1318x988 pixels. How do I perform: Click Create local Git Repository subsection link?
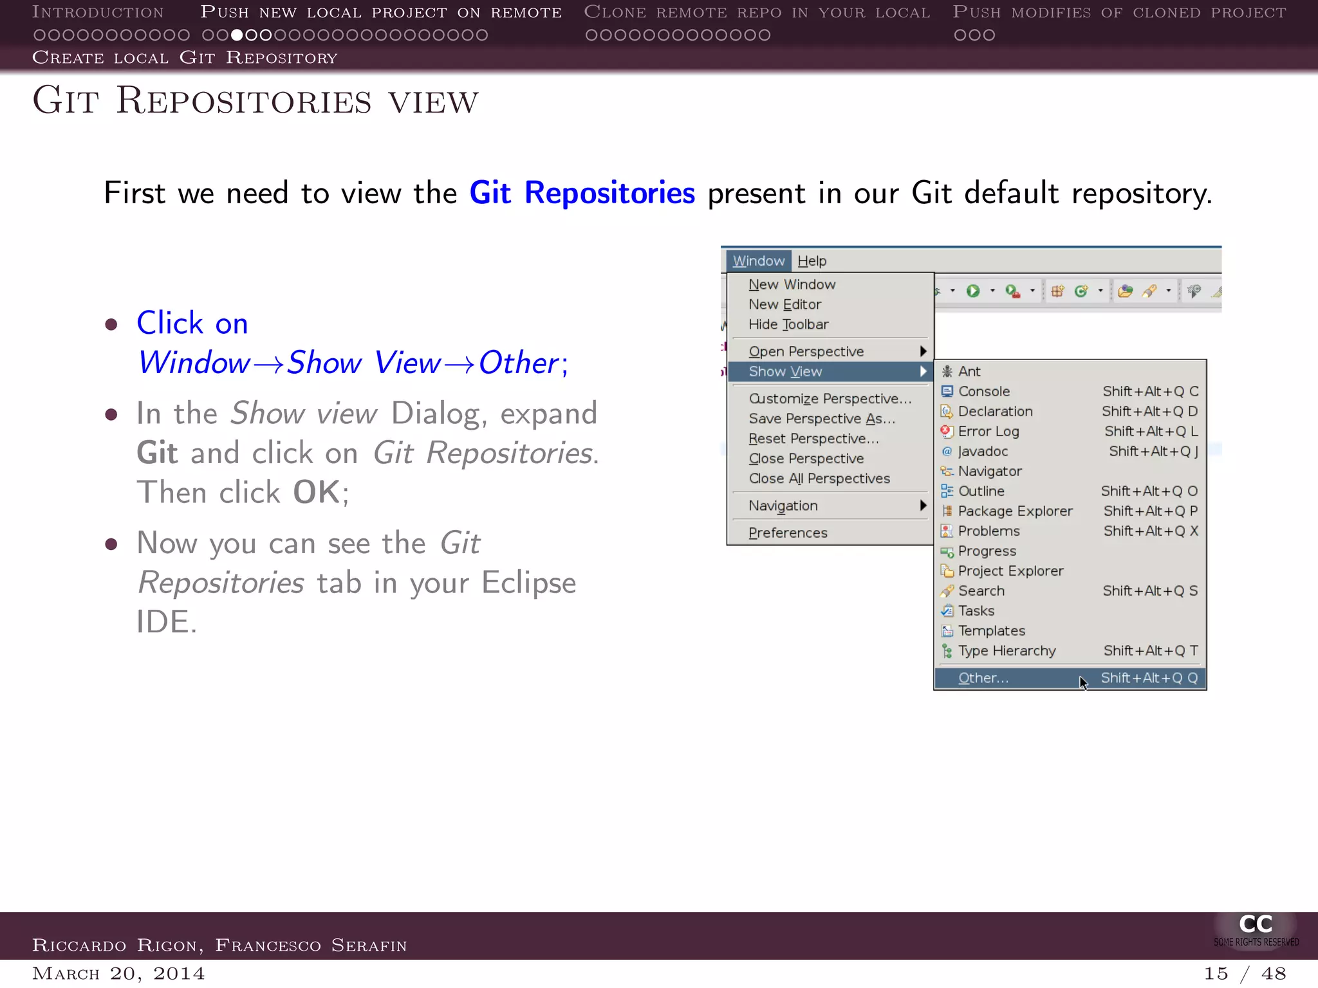click(185, 57)
